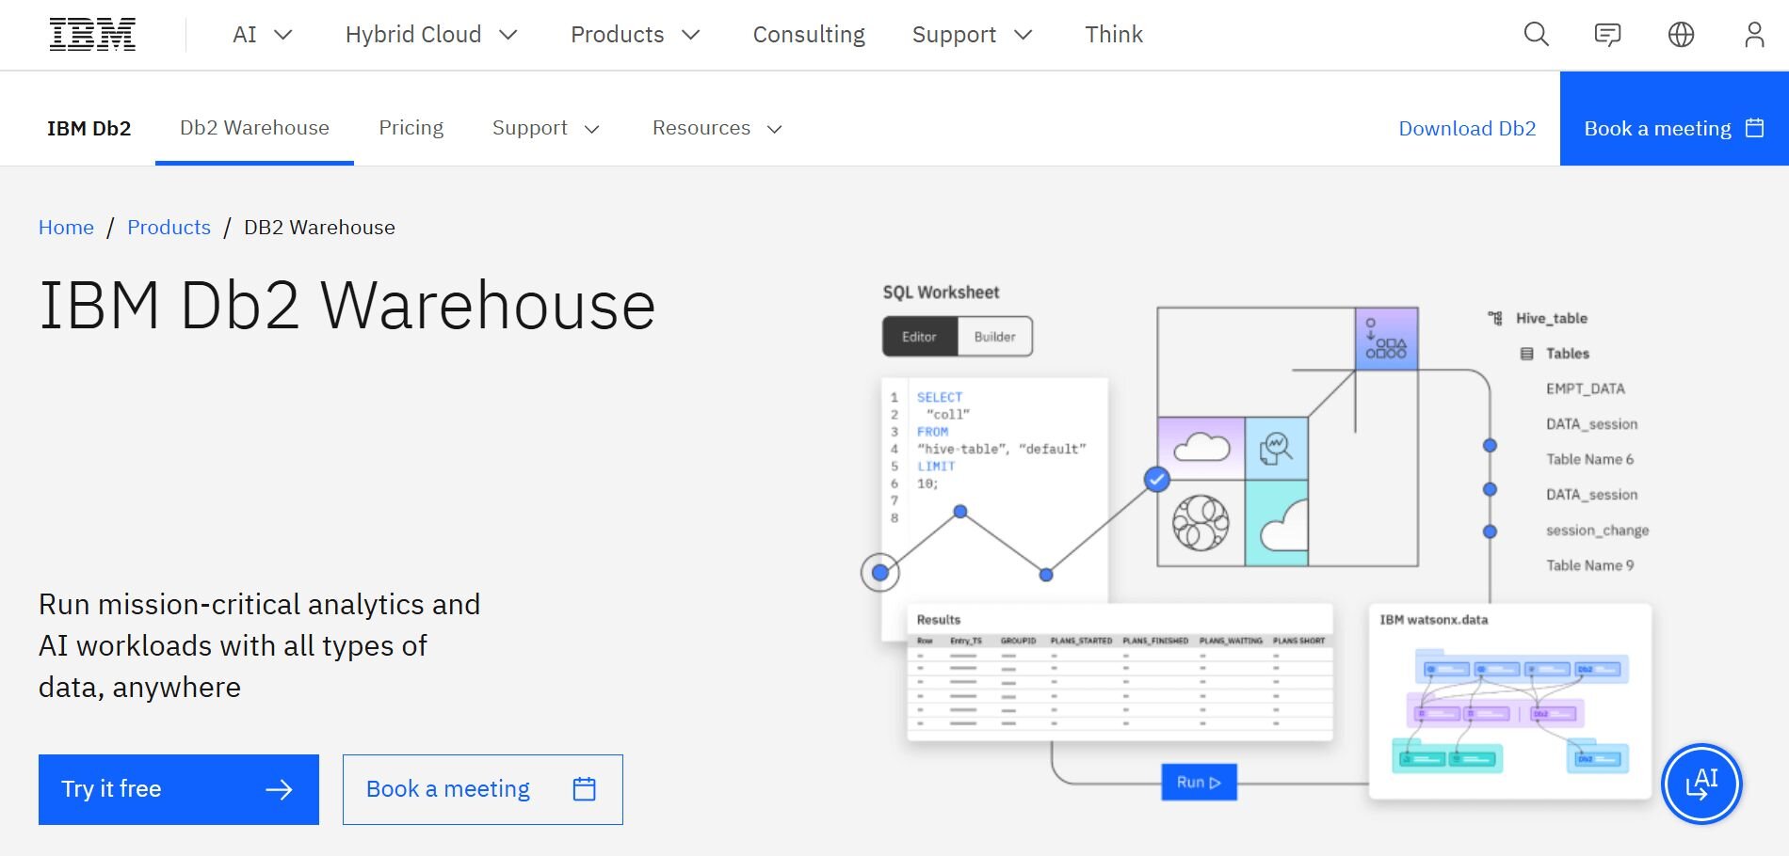Expand the AI dropdown menu
Image resolution: width=1789 pixels, height=856 pixels.
263,35
